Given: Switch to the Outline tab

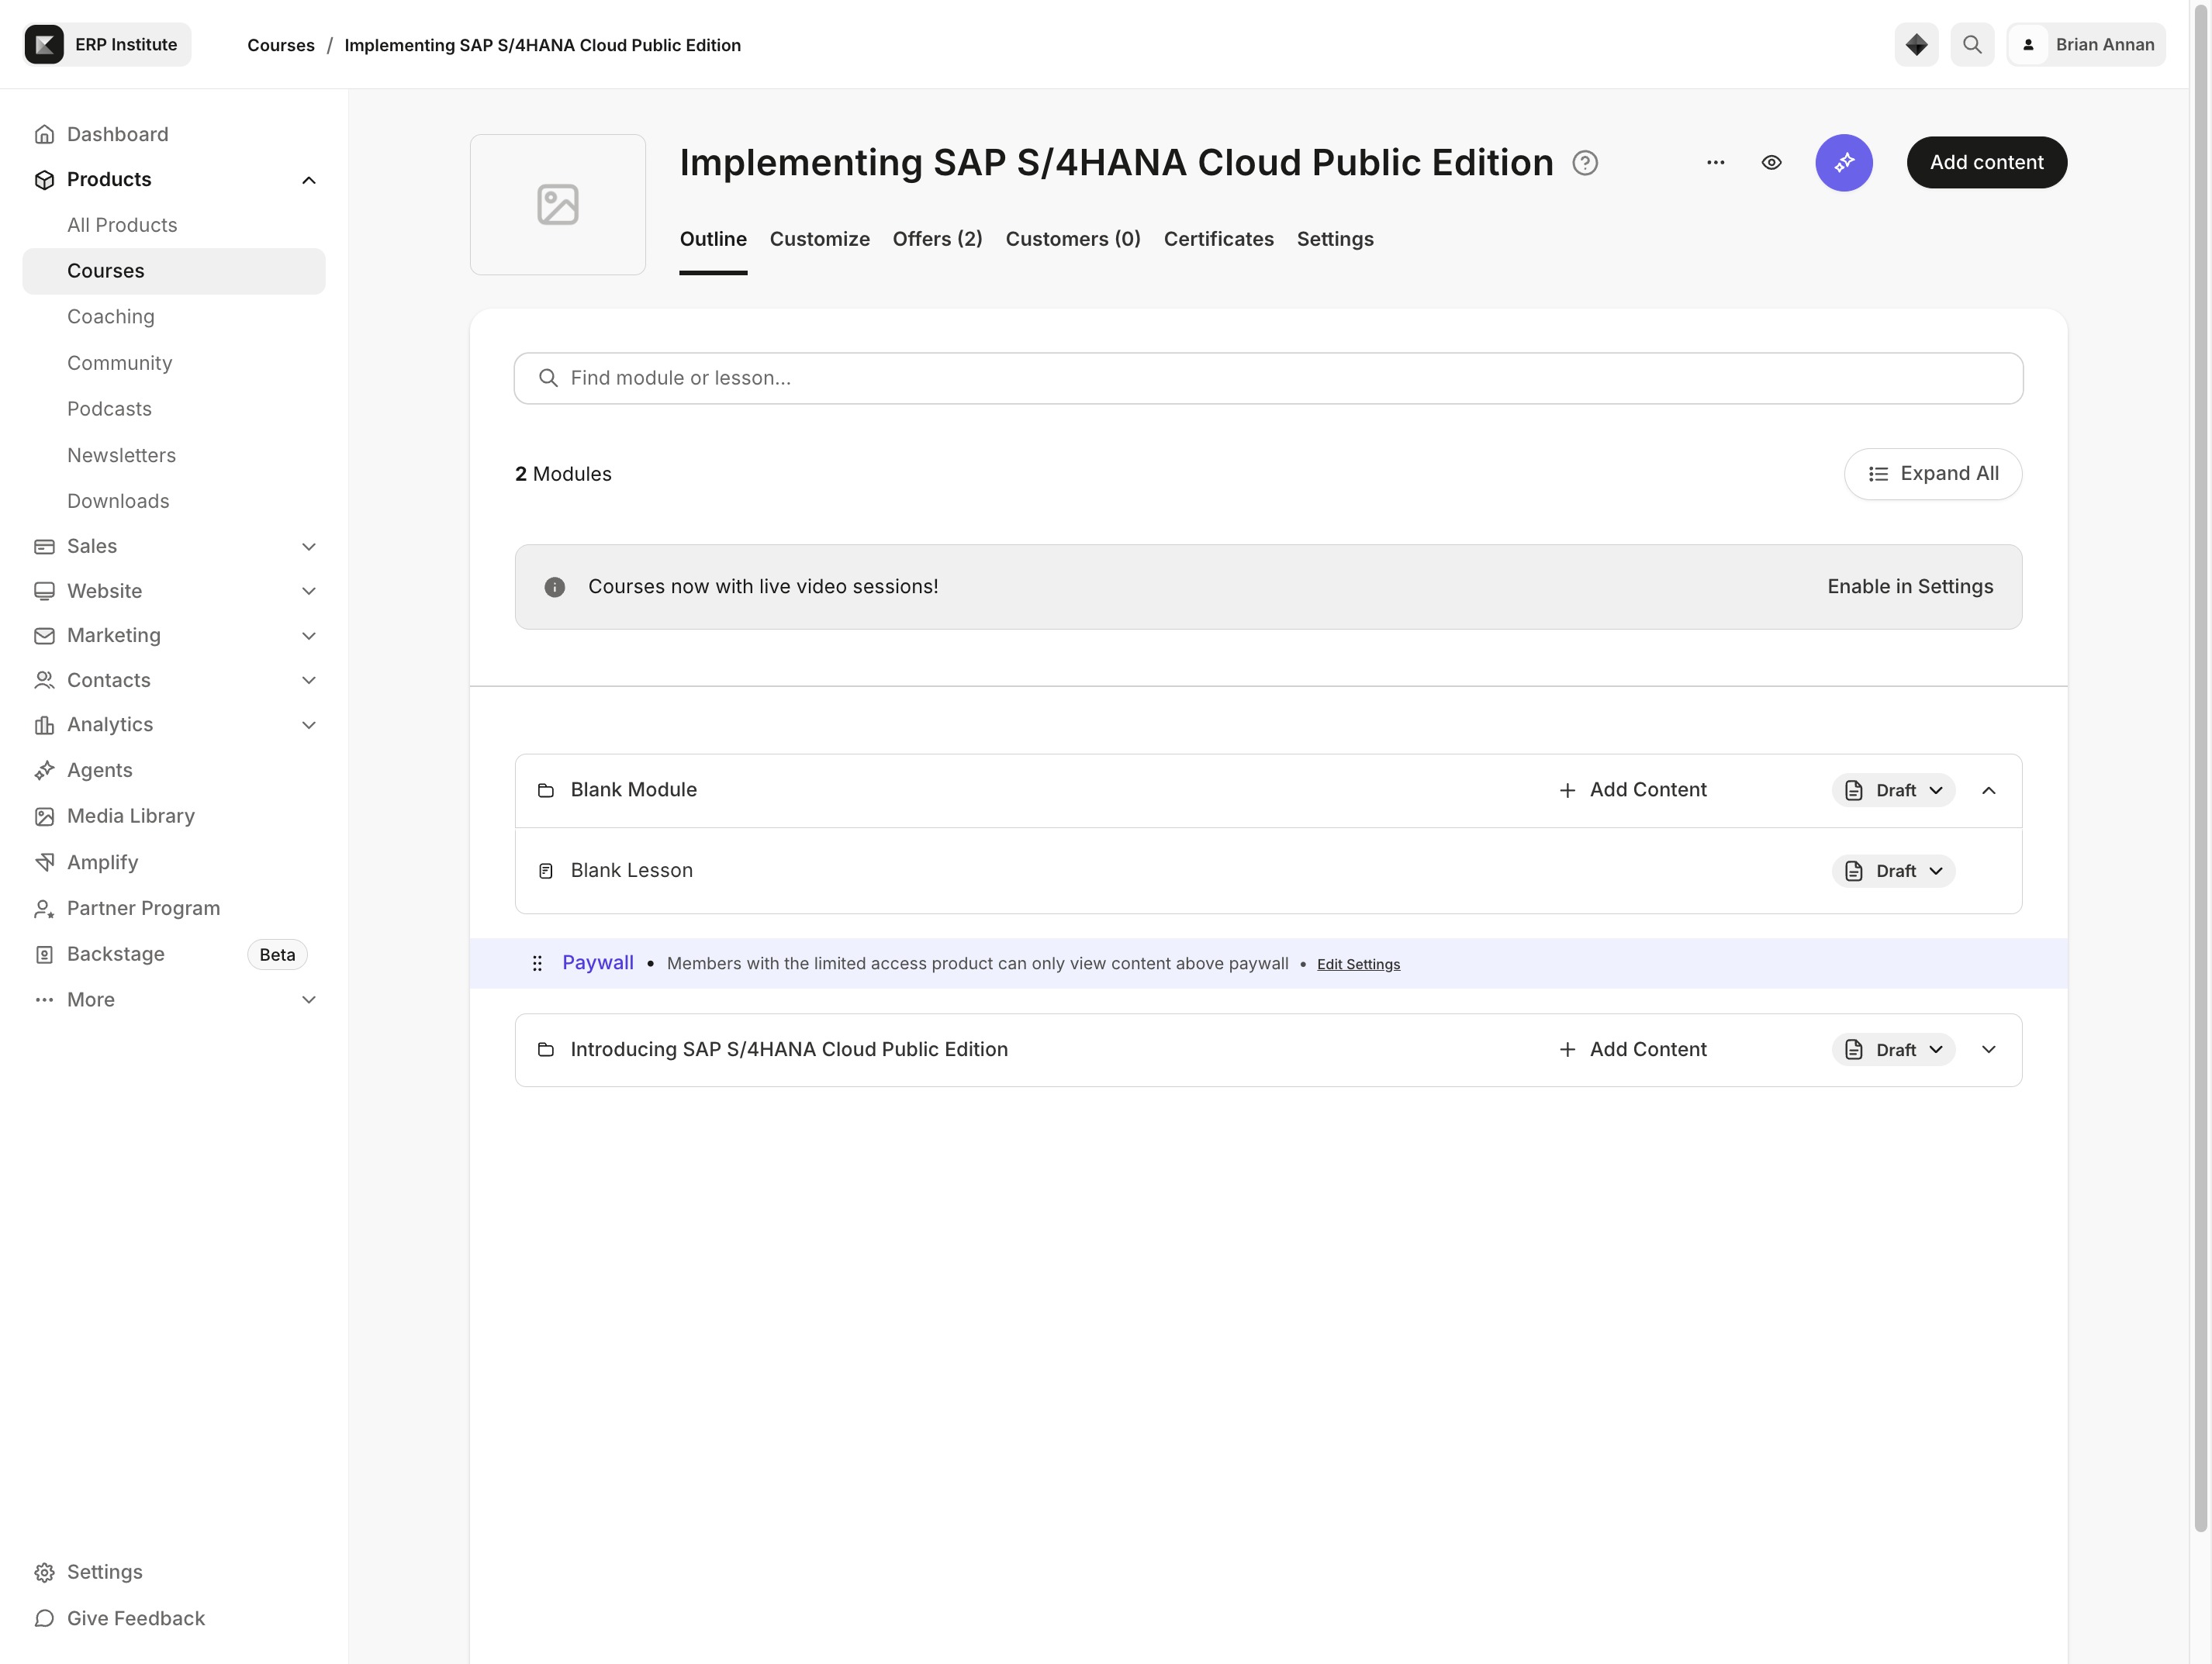Looking at the screenshot, I should (713, 240).
